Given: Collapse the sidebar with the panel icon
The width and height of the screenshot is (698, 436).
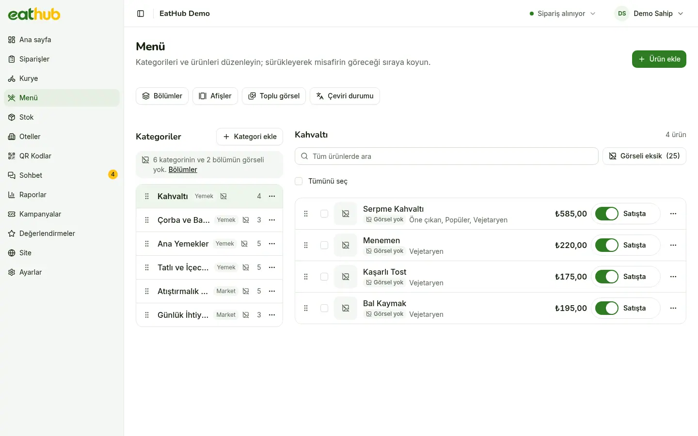Looking at the screenshot, I should [141, 14].
